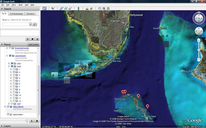Click the CELL CALLS globe icon
Viewport: 206px width, 128px height.
tap(11, 106)
